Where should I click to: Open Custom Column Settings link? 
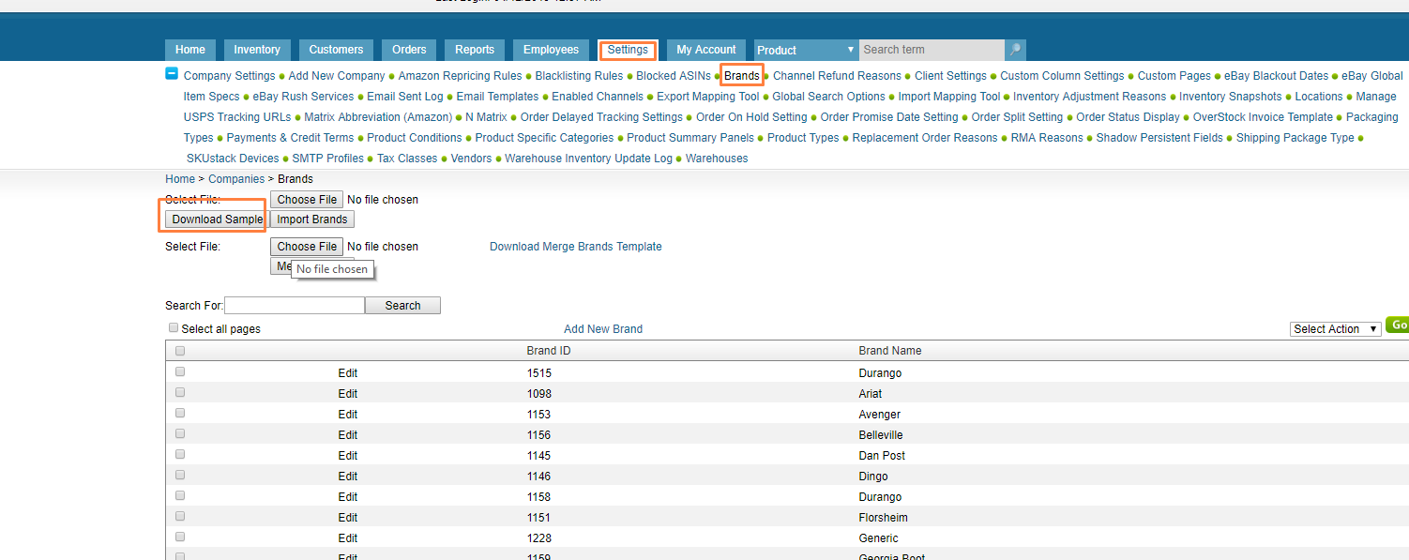(x=1062, y=76)
